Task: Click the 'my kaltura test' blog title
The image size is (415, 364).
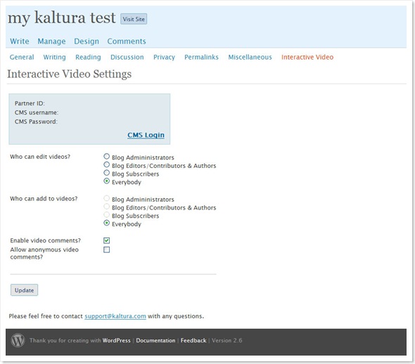Action: tap(62, 18)
